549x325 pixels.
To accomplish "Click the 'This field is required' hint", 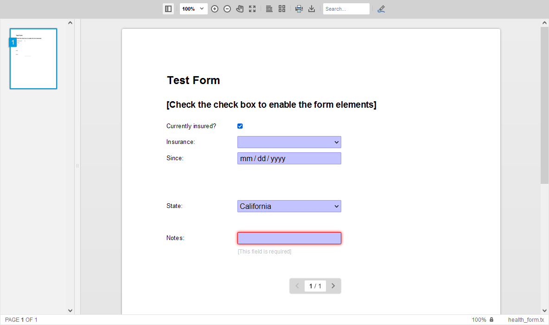I will 264,251.
